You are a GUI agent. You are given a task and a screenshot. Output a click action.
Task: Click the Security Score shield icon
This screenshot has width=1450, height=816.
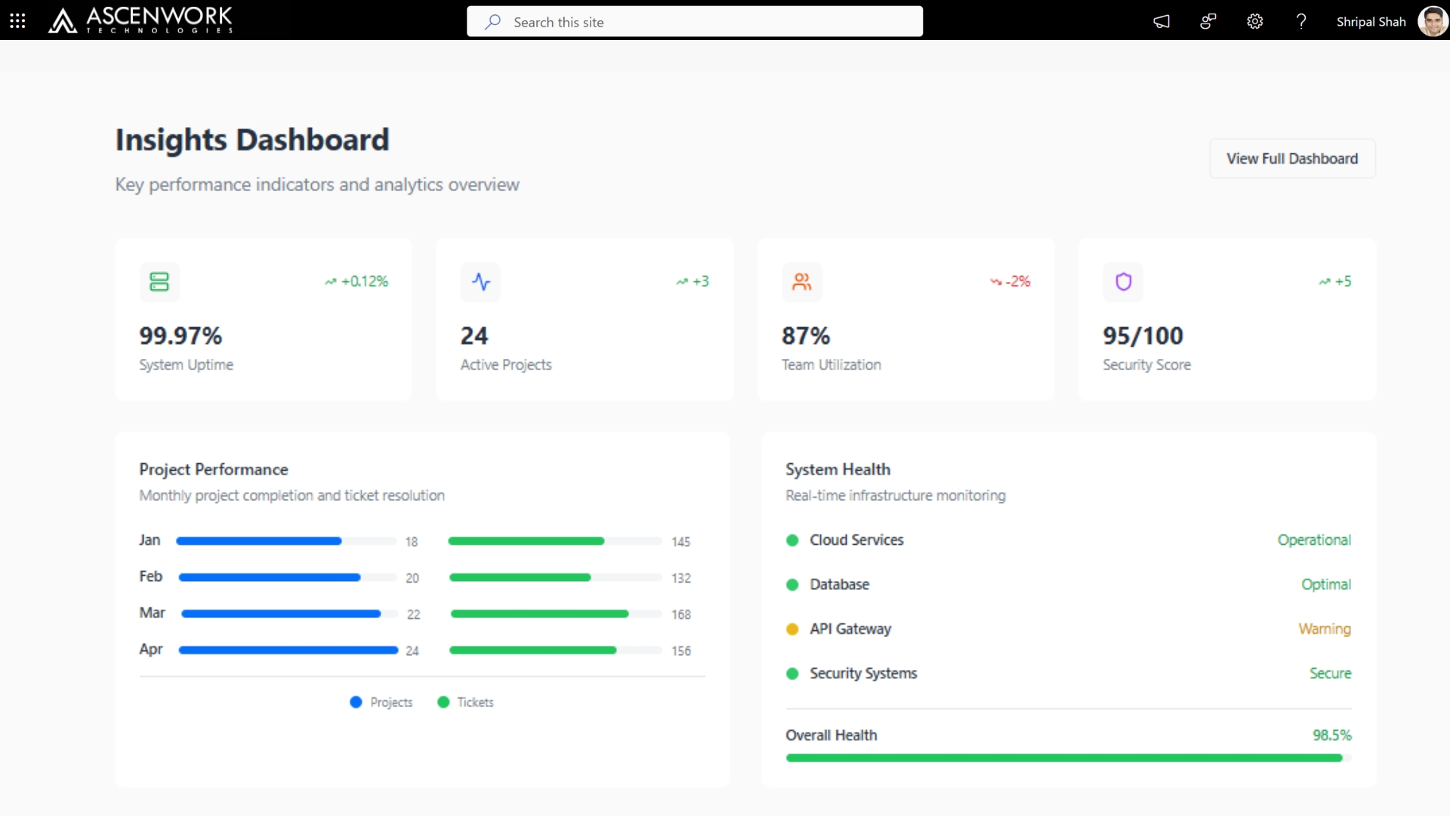1123,282
